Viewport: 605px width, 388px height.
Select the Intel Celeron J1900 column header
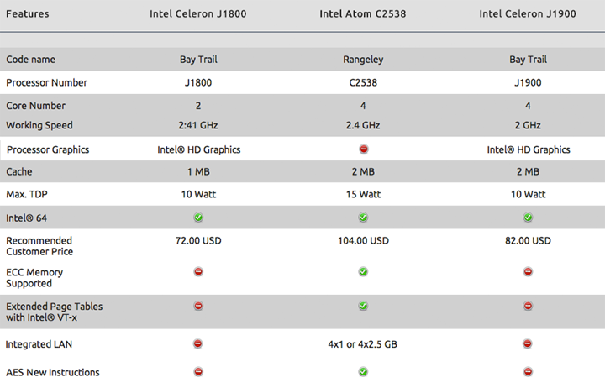tap(528, 14)
